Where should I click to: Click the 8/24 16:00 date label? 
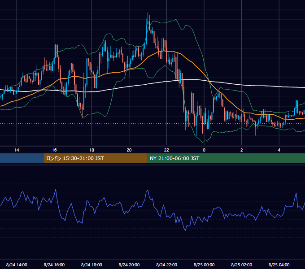[54, 265]
